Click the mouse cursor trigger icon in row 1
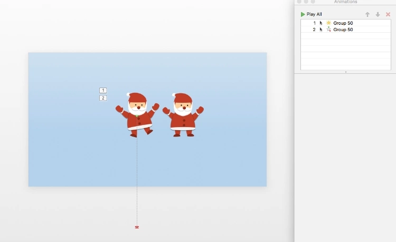Screen dimensions: 396x242 (321, 23)
